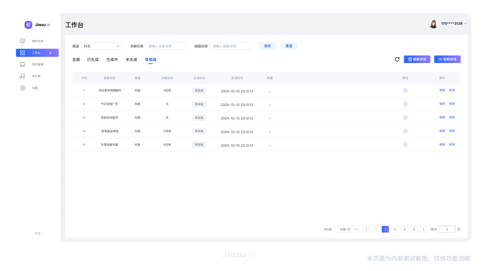Click the 搜索 search button
The image size is (485, 271).
267,46
